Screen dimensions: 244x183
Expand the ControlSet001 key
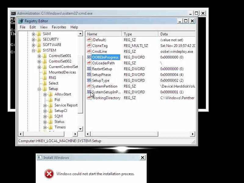pyautogui.click(x=39, y=56)
